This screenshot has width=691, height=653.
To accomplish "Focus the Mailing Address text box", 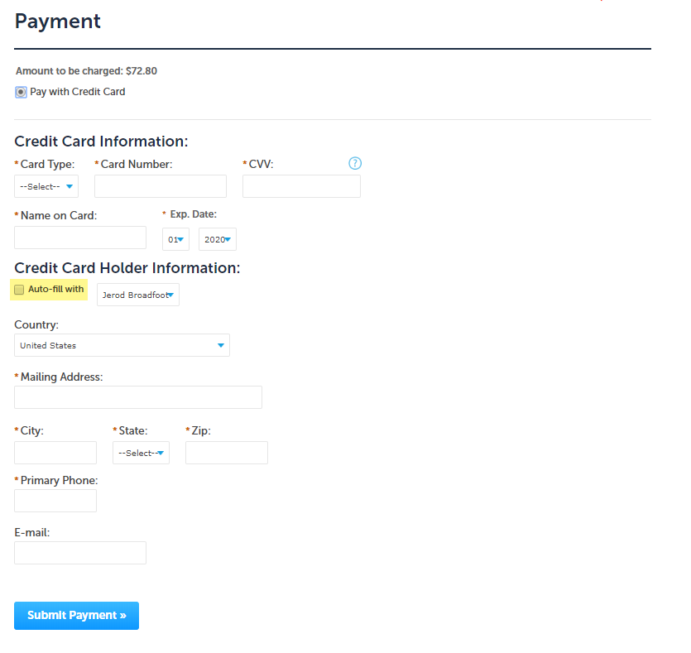I will (138, 397).
